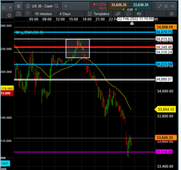Viewport: 181px width, 170px height.
Task: Open settings gear of the left panel
Action: click(x=9, y=15)
